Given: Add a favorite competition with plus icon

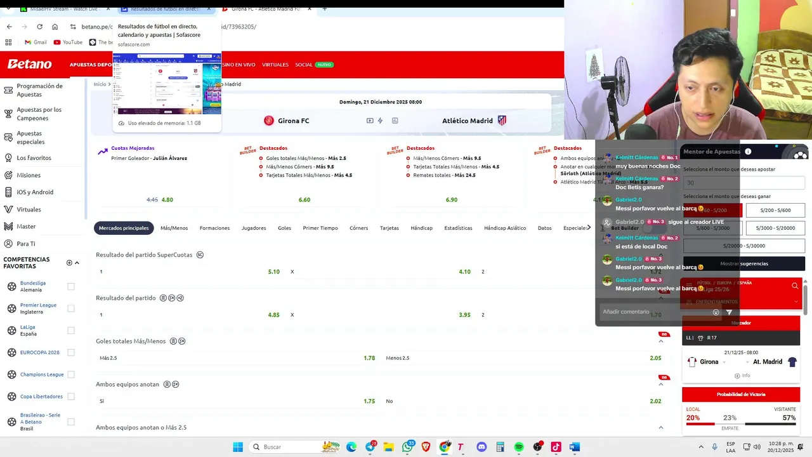Looking at the screenshot, I should tap(69, 263).
